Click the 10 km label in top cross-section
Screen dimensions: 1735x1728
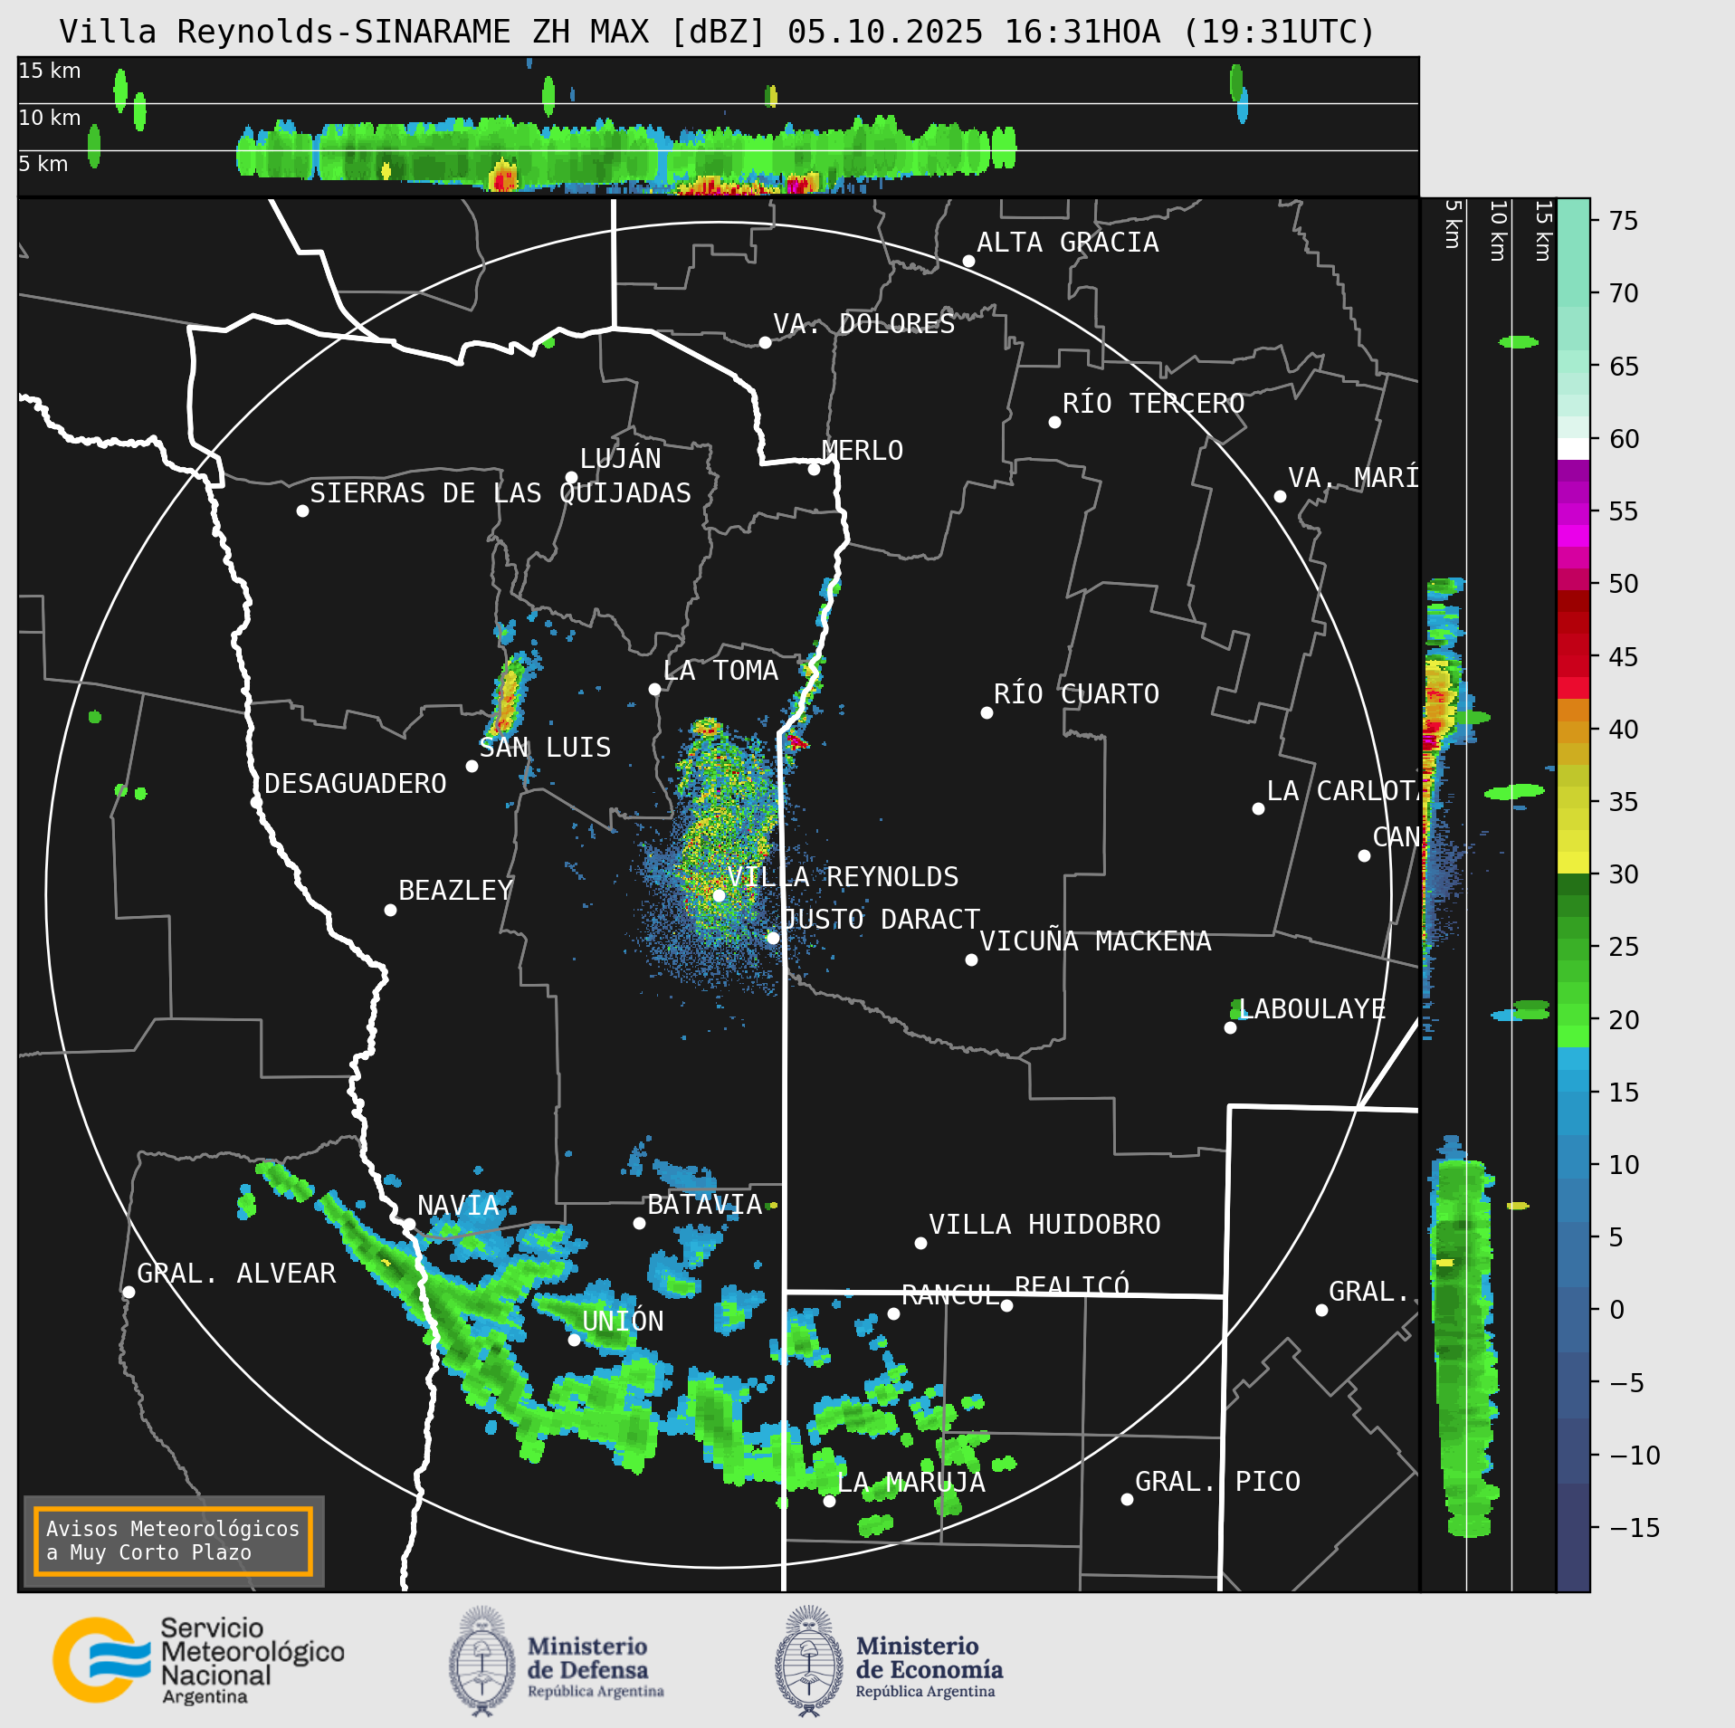pos(50,118)
